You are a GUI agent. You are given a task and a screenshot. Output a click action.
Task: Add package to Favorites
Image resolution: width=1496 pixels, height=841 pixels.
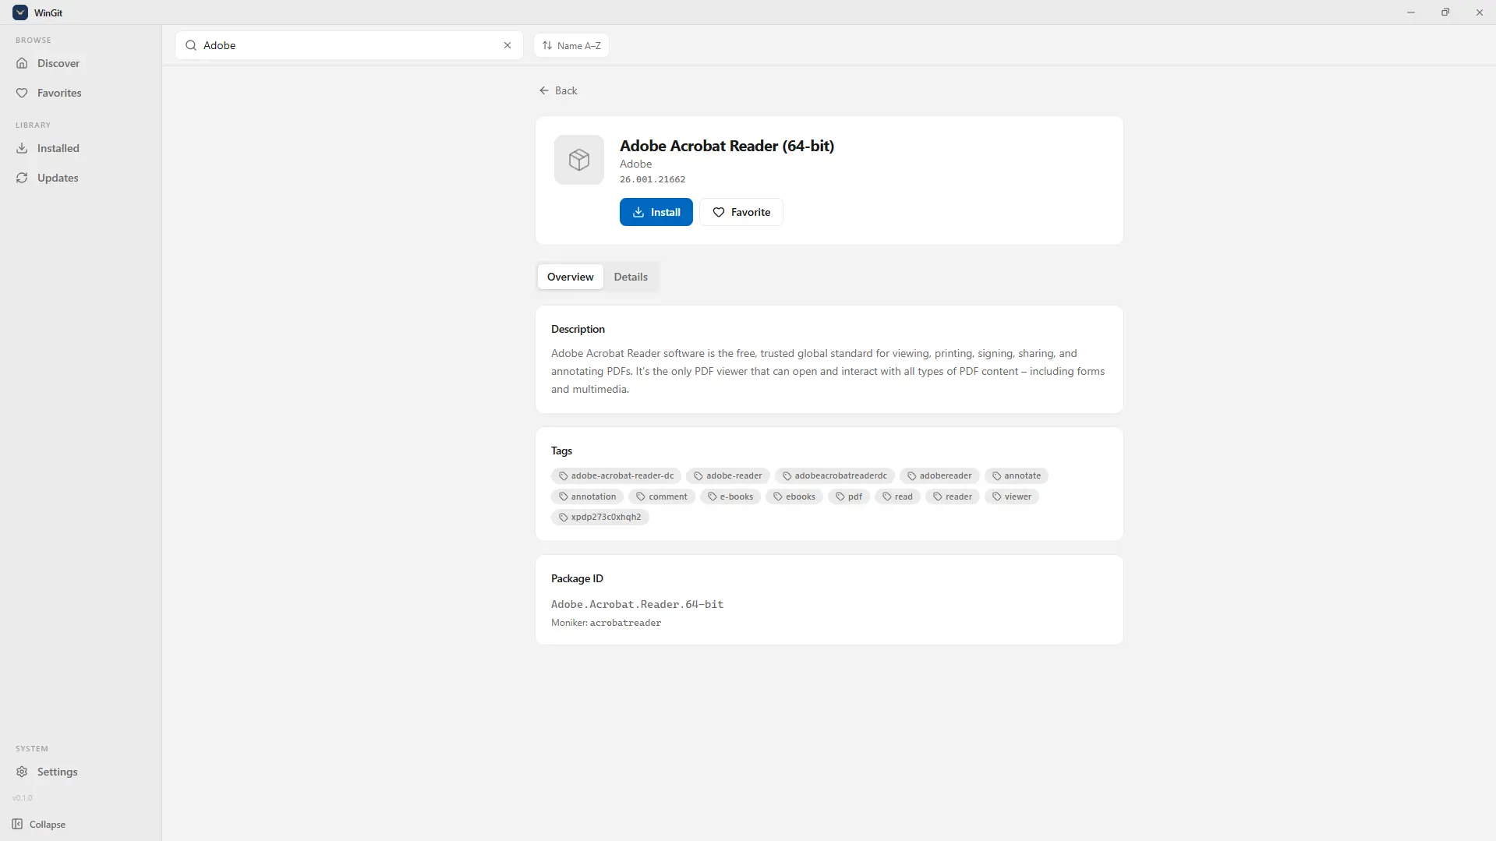741,212
